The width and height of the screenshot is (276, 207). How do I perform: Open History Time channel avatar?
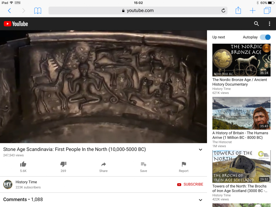click(x=8, y=184)
